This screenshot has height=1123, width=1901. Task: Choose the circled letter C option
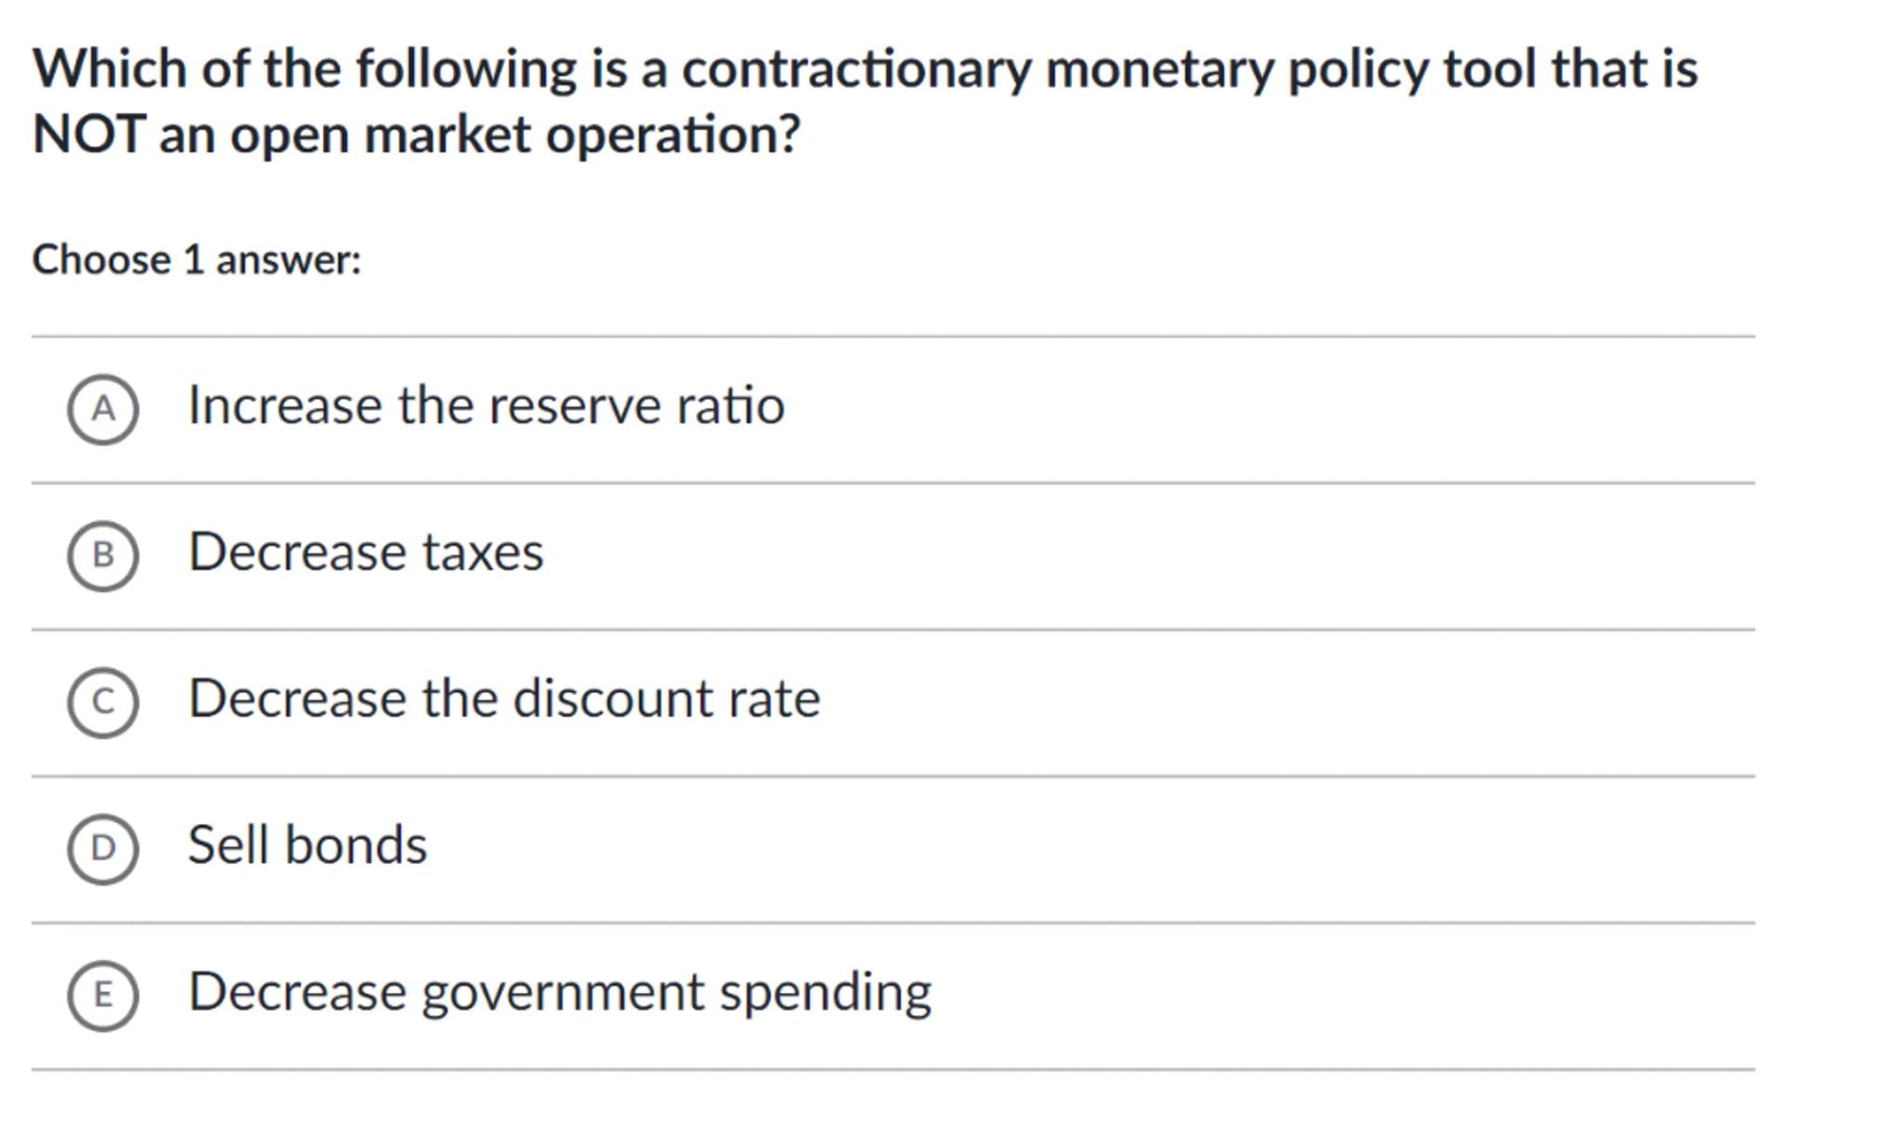pos(103,702)
